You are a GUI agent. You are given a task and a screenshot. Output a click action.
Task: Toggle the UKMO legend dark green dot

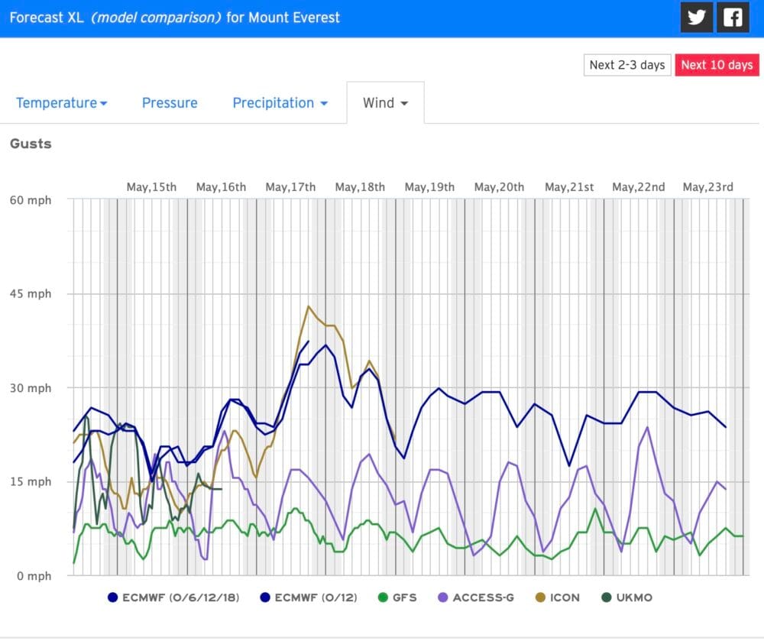pyautogui.click(x=605, y=597)
